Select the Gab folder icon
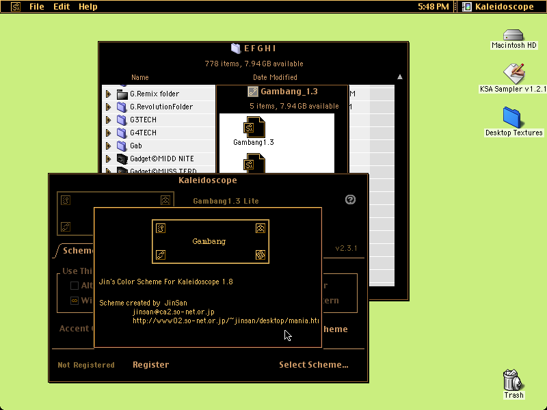The width and height of the screenshot is (547, 410). point(122,146)
